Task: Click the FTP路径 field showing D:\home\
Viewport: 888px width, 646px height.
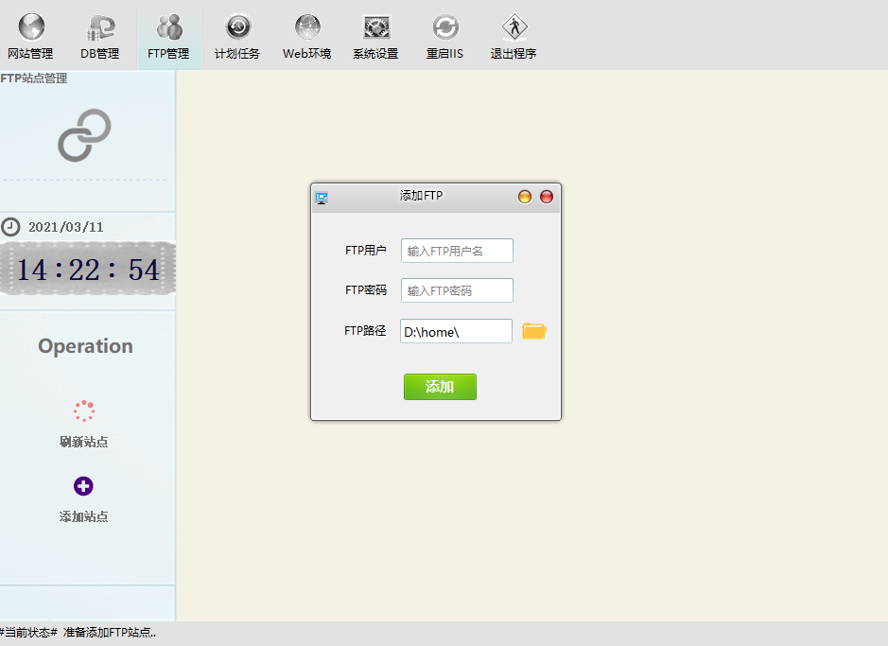Action: (x=456, y=331)
